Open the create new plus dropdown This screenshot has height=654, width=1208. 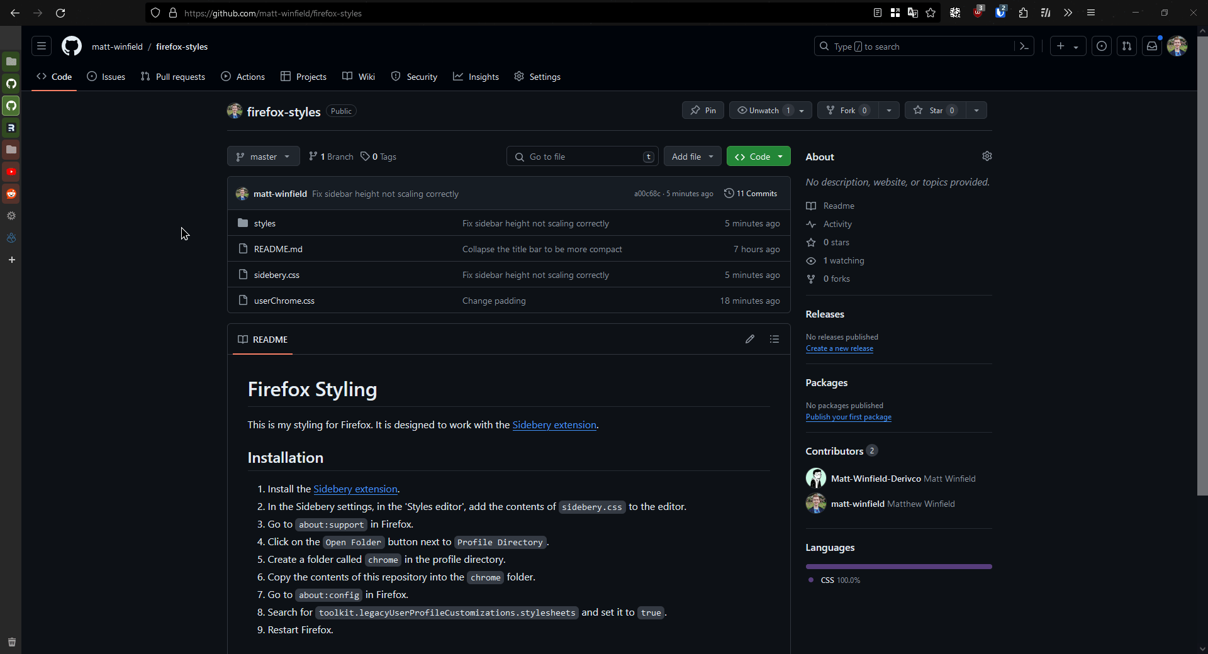[x=1068, y=46]
